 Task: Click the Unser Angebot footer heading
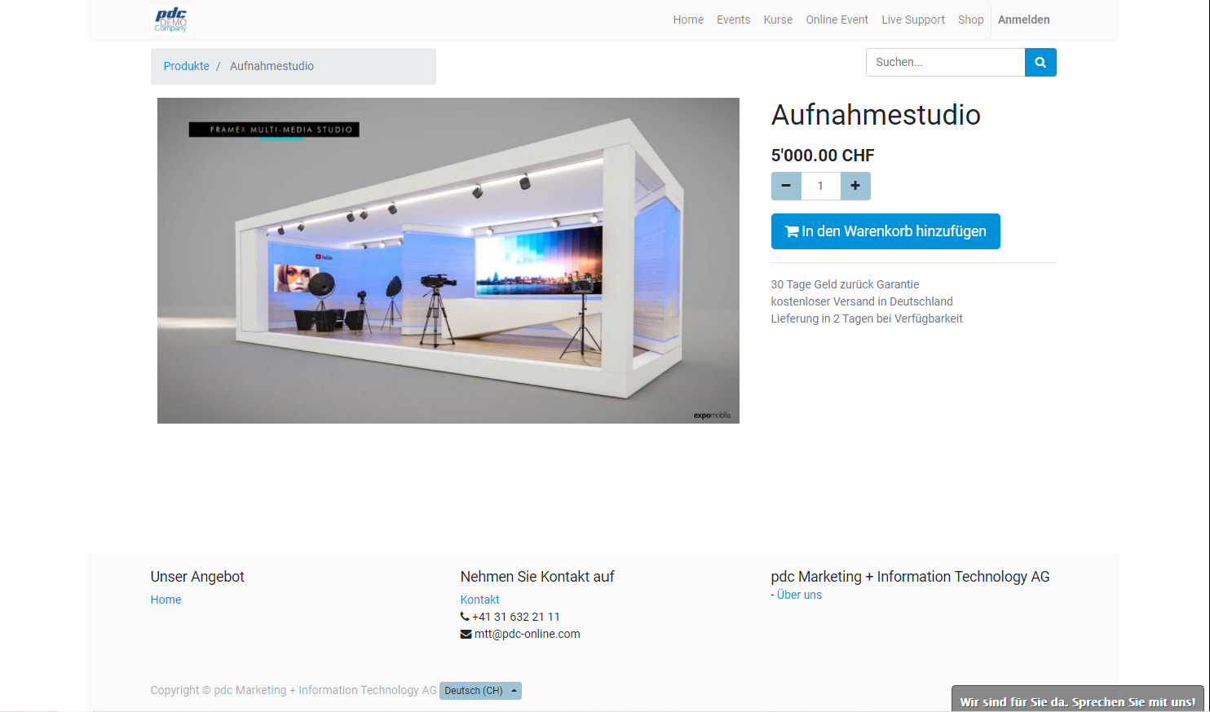pyautogui.click(x=197, y=577)
